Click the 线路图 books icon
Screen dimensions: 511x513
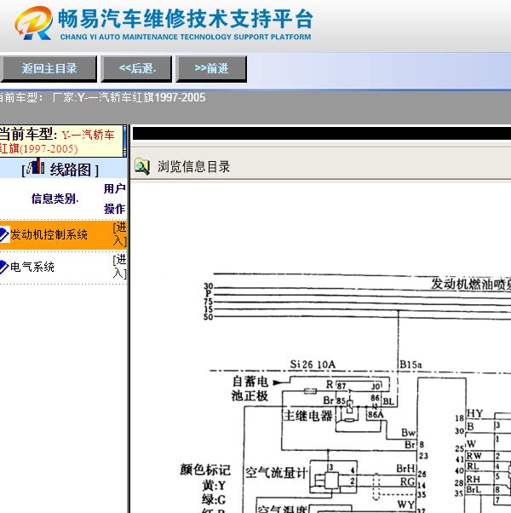[36, 166]
